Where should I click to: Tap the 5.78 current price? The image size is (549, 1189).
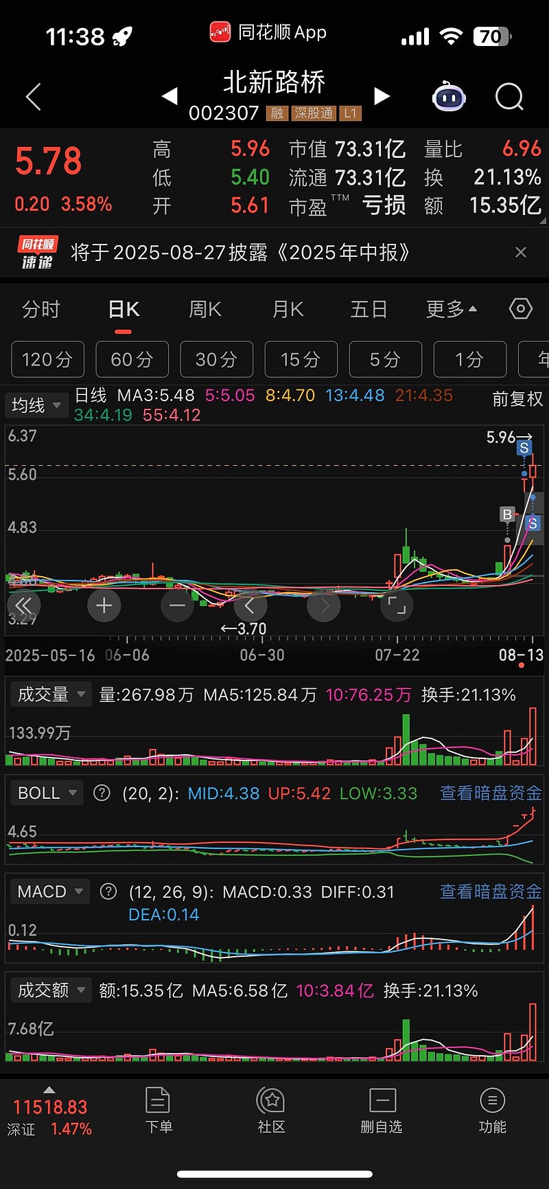48,162
